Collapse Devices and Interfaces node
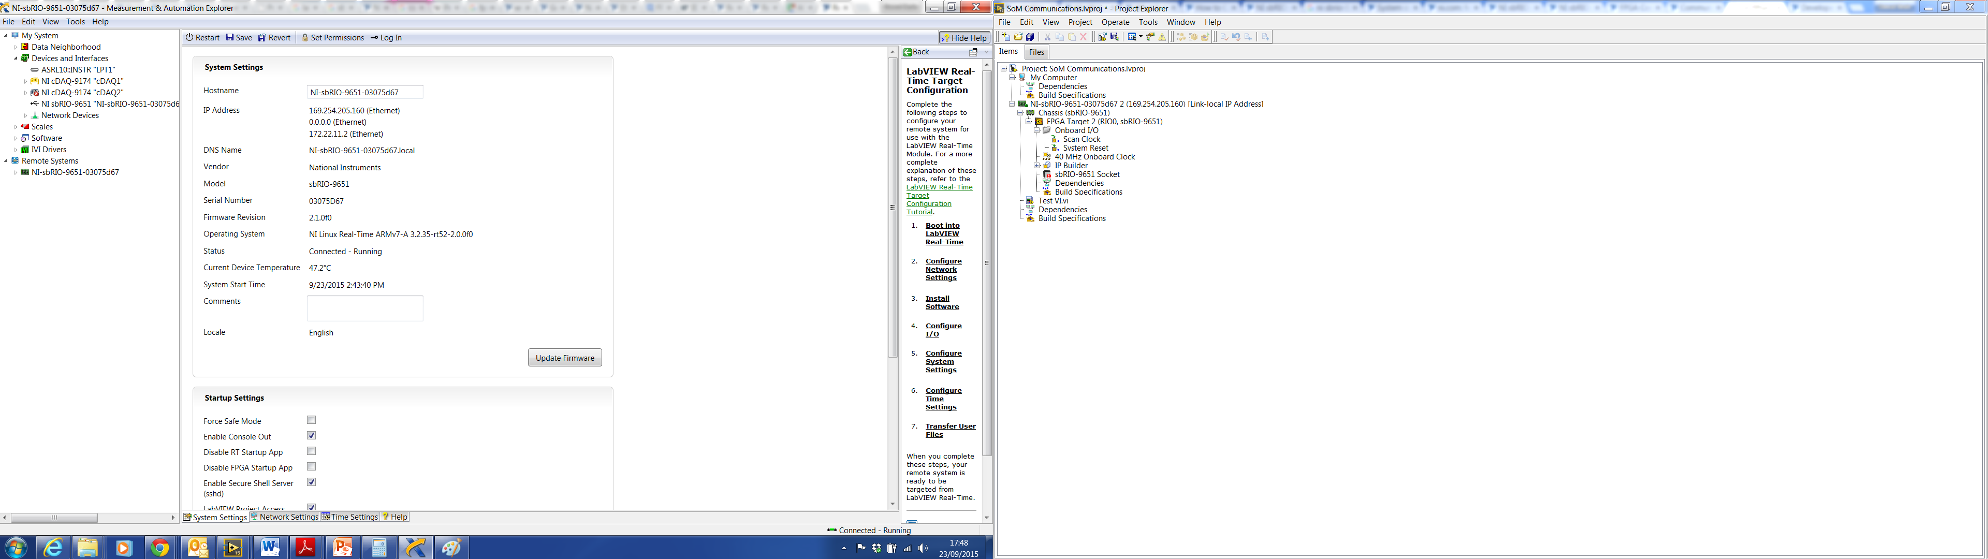The width and height of the screenshot is (1988, 559). 16,58
